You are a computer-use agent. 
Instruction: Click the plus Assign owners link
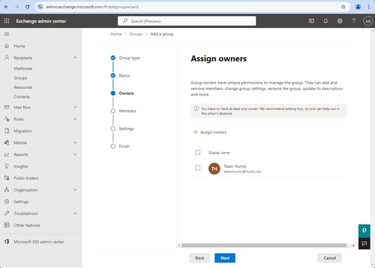coord(210,132)
